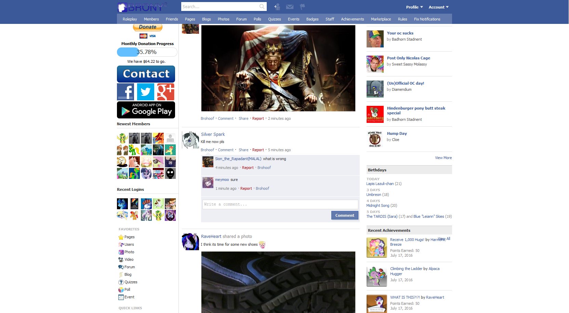Open Hump Day thread thumbnail
Image resolution: width=569 pixels, height=313 pixels.
click(x=375, y=139)
